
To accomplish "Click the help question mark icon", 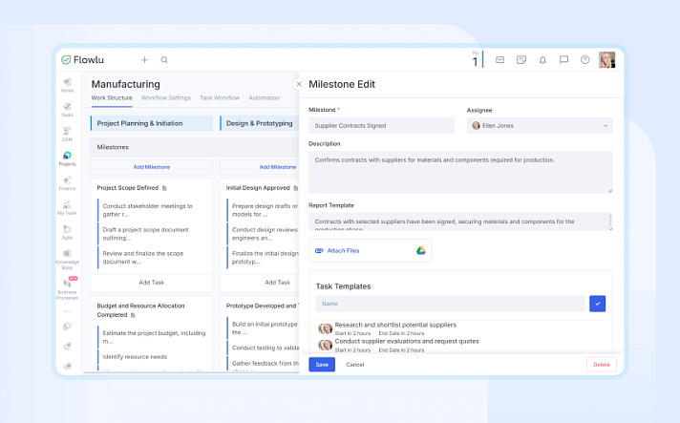I will point(585,59).
